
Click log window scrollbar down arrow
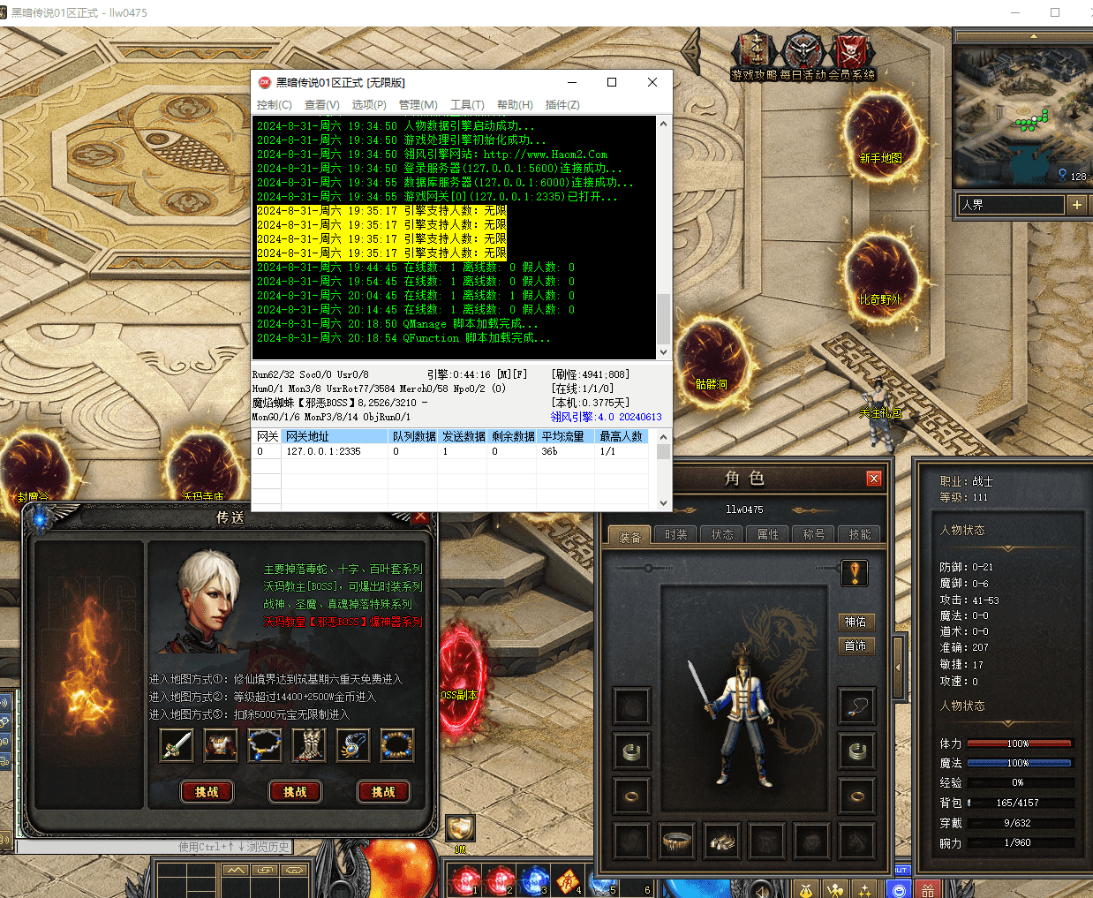click(x=662, y=351)
